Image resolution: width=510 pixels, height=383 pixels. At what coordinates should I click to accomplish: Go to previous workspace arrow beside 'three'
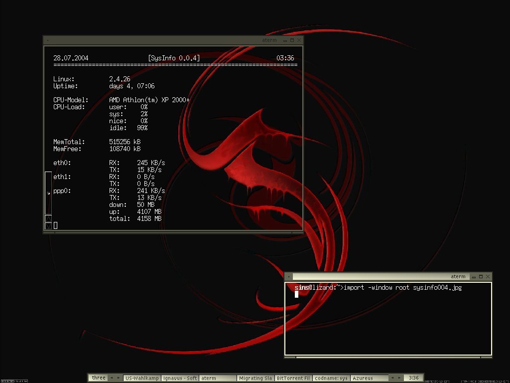112,378
